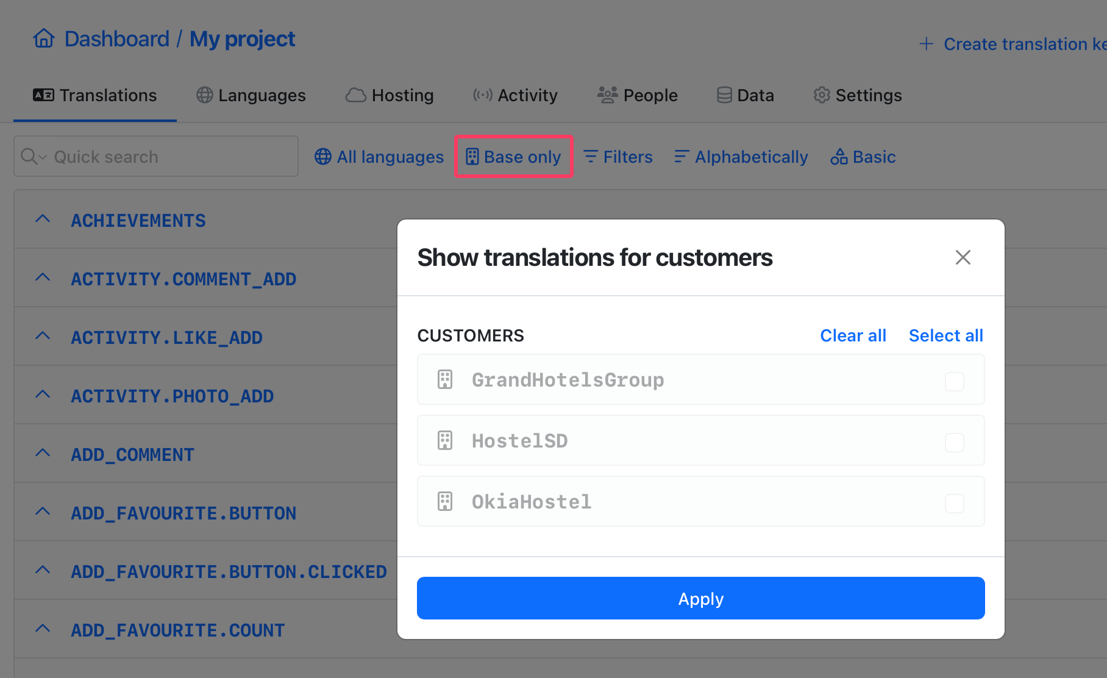Switch to the Hosting tab
Image resolution: width=1107 pixels, height=678 pixels.
(x=390, y=95)
